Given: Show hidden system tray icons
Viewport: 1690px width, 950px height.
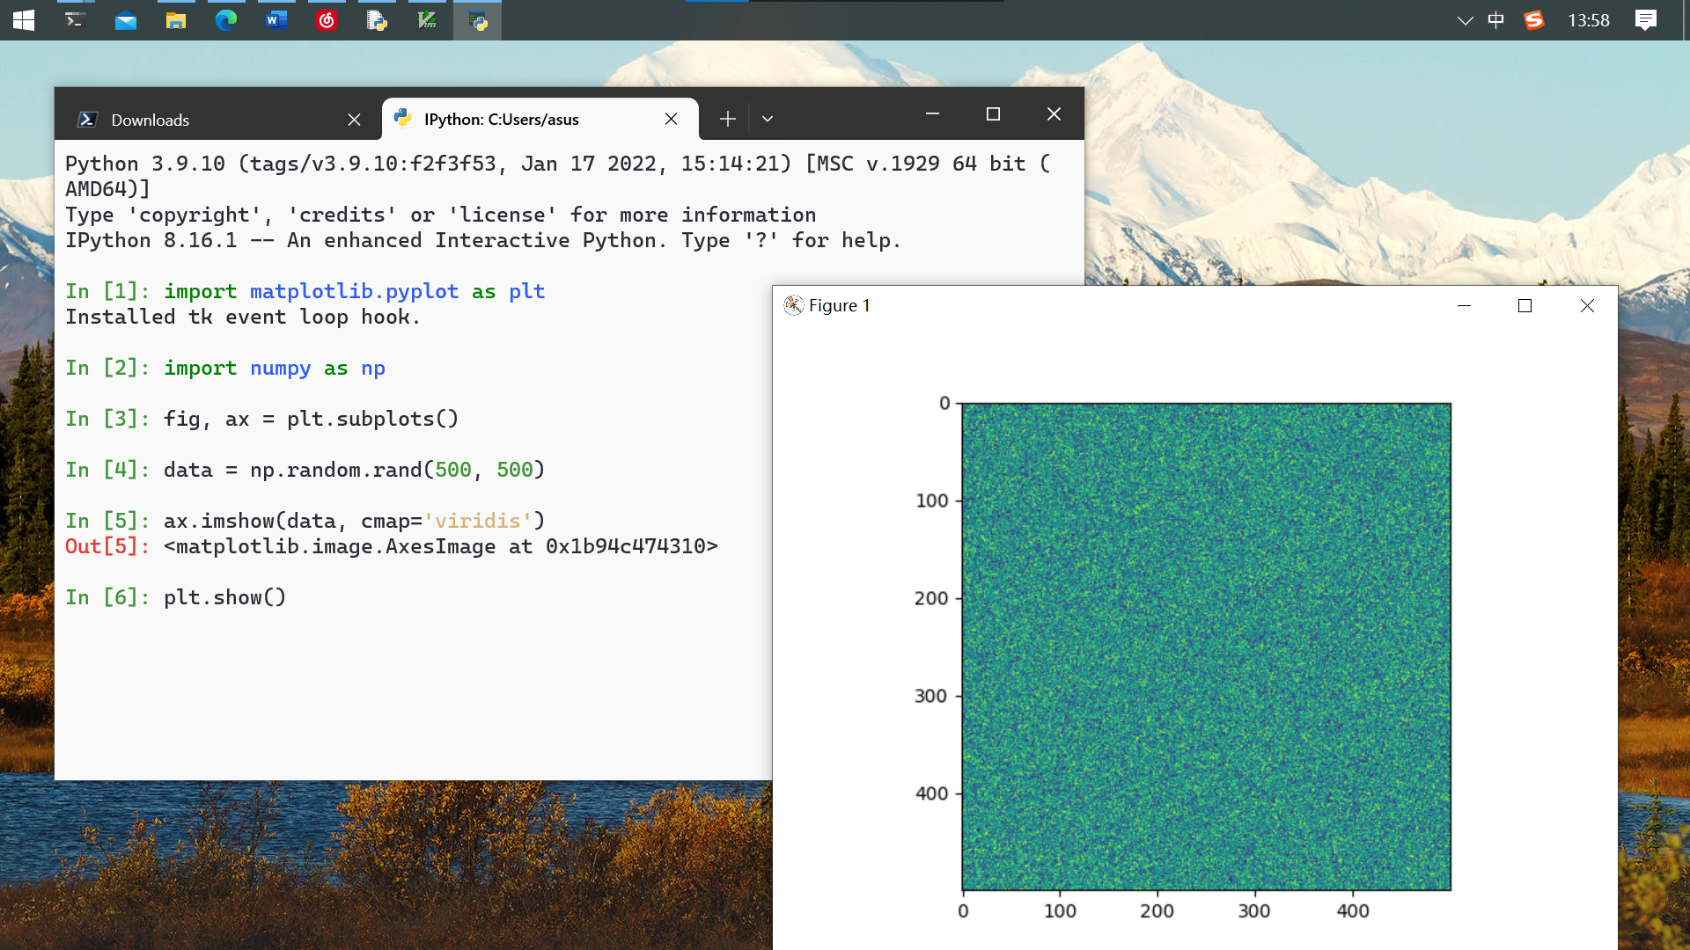Looking at the screenshot, I should [x=1465, y=20].
